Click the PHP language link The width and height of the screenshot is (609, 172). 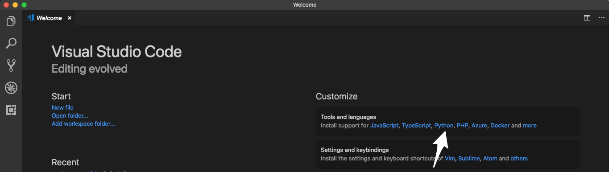coord(462,126)
